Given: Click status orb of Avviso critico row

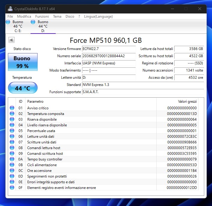Looking at the screenshot, I should tap(12, 108).
